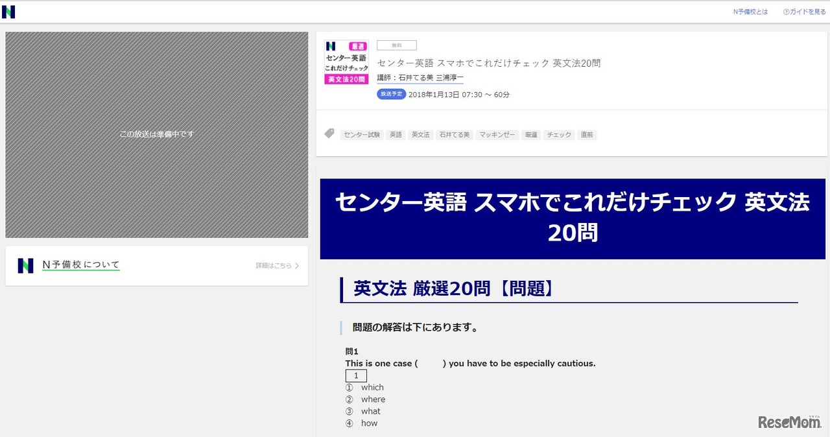Screen dimensions: 830x437
Task: Click the answer box numbered 1
Action: click(x=356, y=376)
